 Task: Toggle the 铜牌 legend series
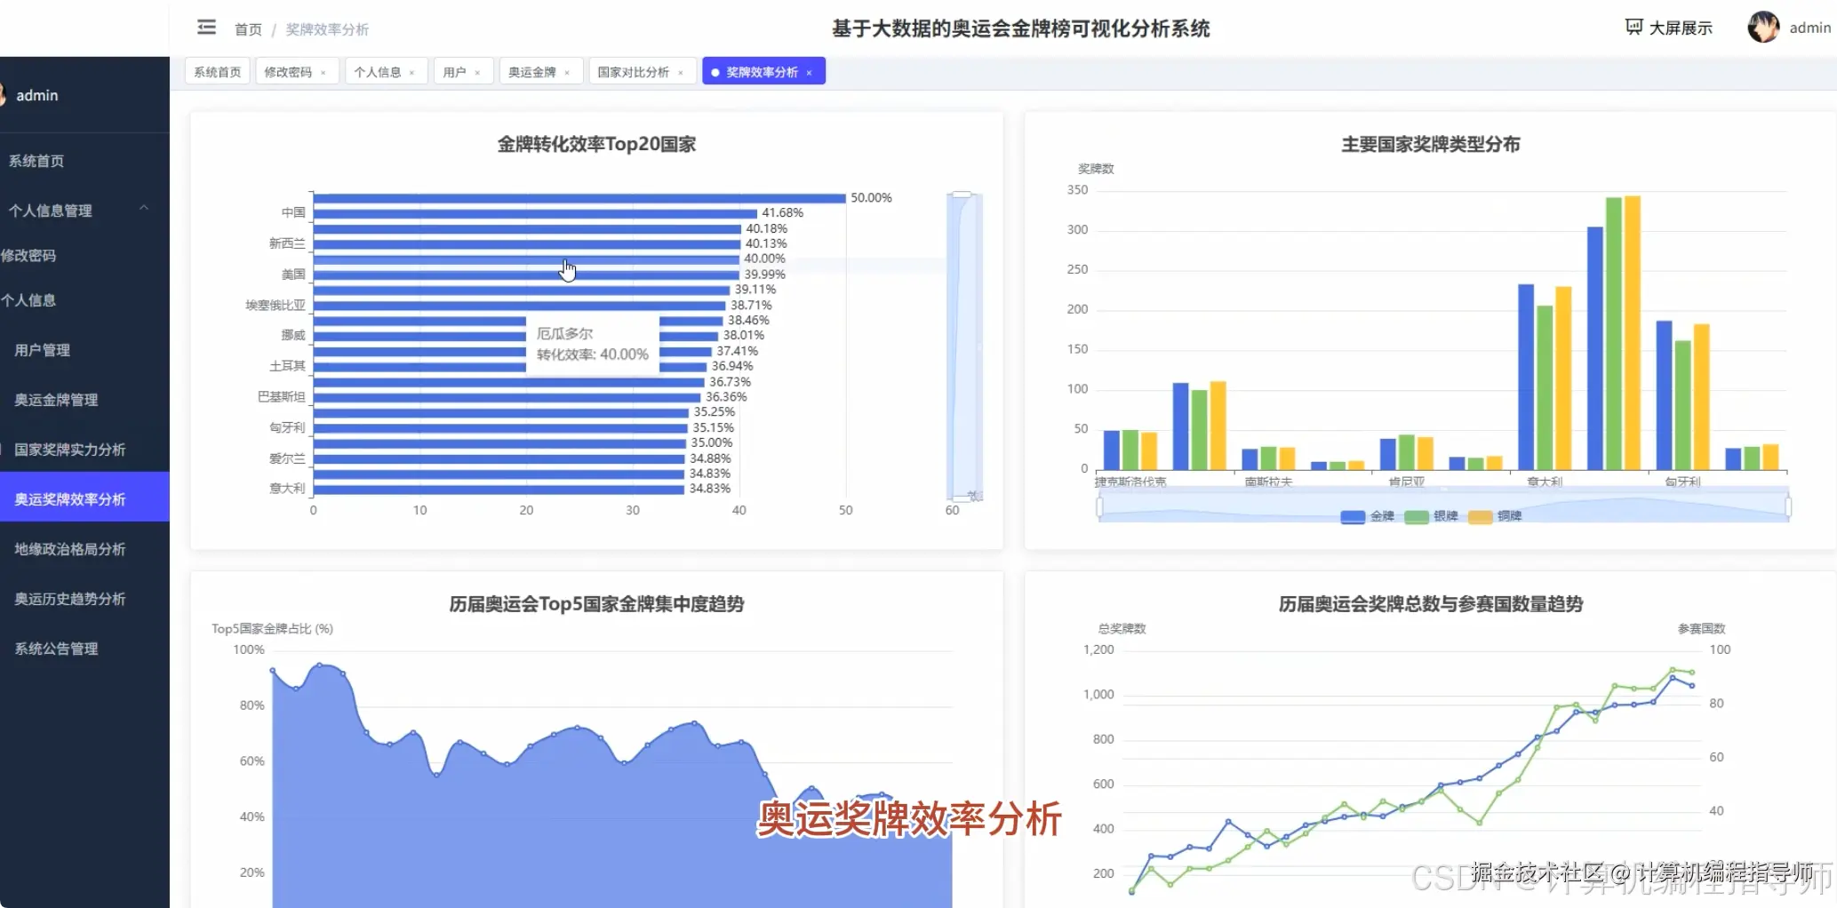point(1495,516)
